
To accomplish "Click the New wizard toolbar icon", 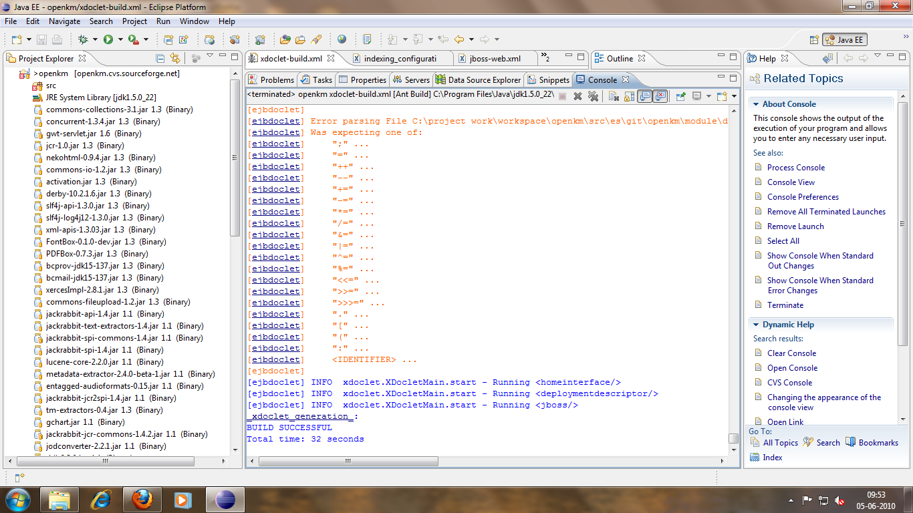I will [15, 39].
